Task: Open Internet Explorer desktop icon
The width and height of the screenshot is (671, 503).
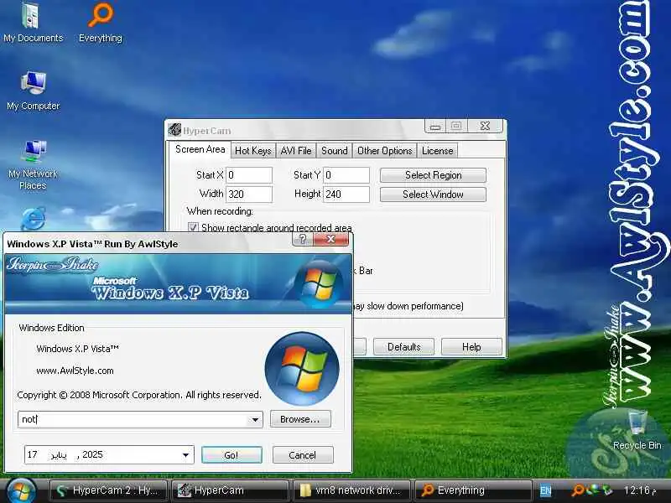Action: [33, 219]
